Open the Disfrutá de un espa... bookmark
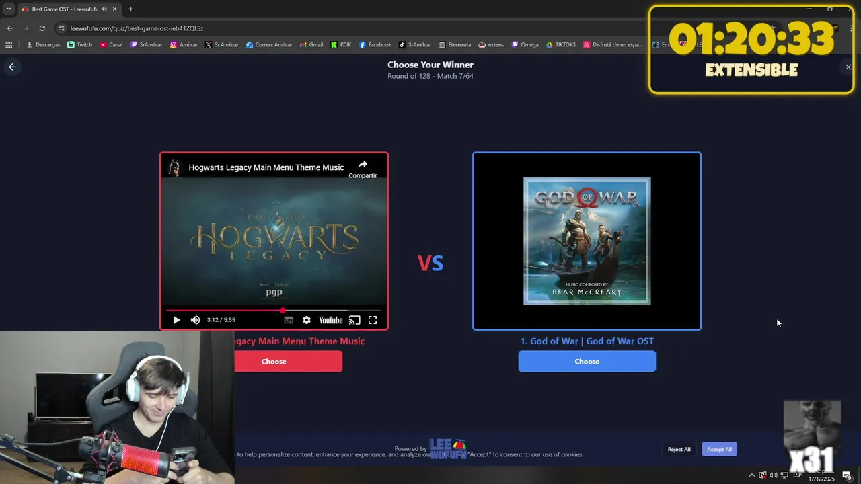The height and width of the screenshot is (484, 861). coord(613,45)
